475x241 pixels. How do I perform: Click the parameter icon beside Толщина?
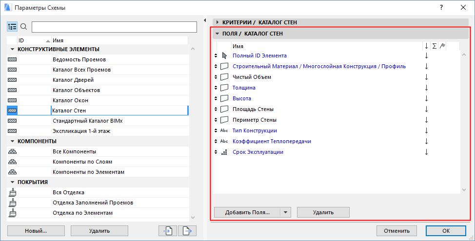coord(224,88)
